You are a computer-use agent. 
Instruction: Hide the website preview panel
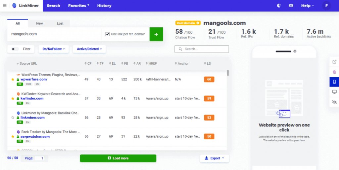(x=334, y=102)
